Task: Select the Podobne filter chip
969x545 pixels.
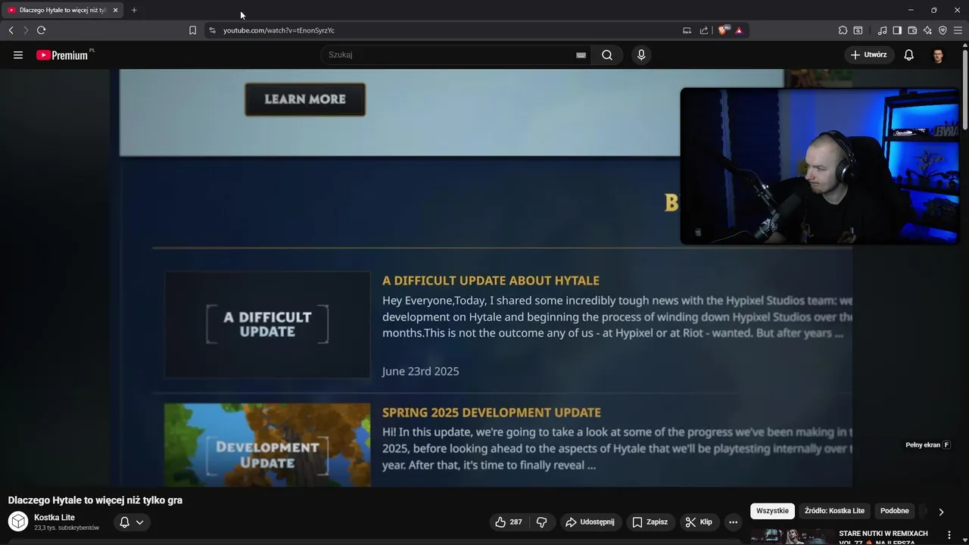Action: (x=894, y=511)
